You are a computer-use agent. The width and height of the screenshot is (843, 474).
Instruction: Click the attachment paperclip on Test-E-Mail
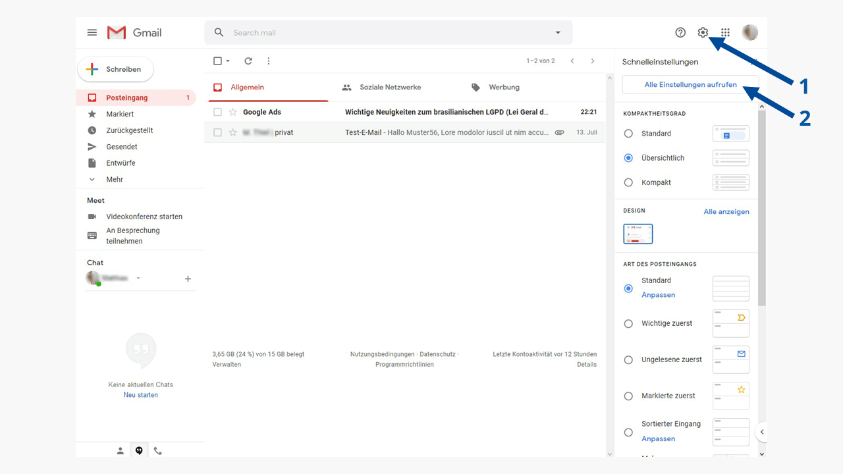559,132
